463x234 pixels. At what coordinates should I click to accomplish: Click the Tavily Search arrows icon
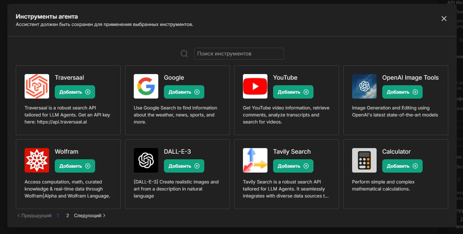tap(255, 160)
